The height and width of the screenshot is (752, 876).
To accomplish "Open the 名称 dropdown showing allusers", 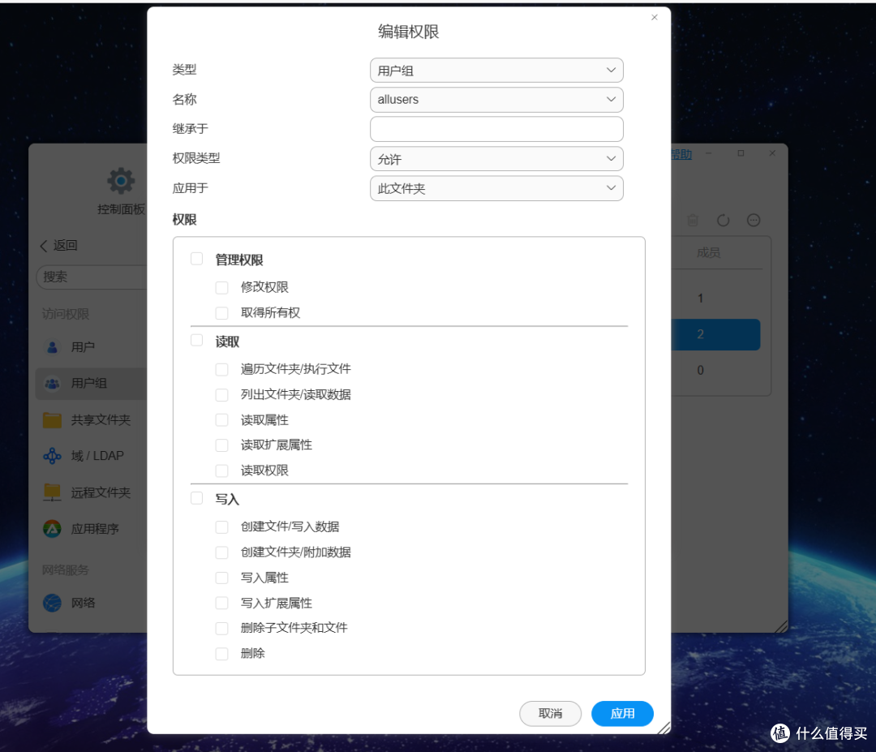I will point(496,100).
